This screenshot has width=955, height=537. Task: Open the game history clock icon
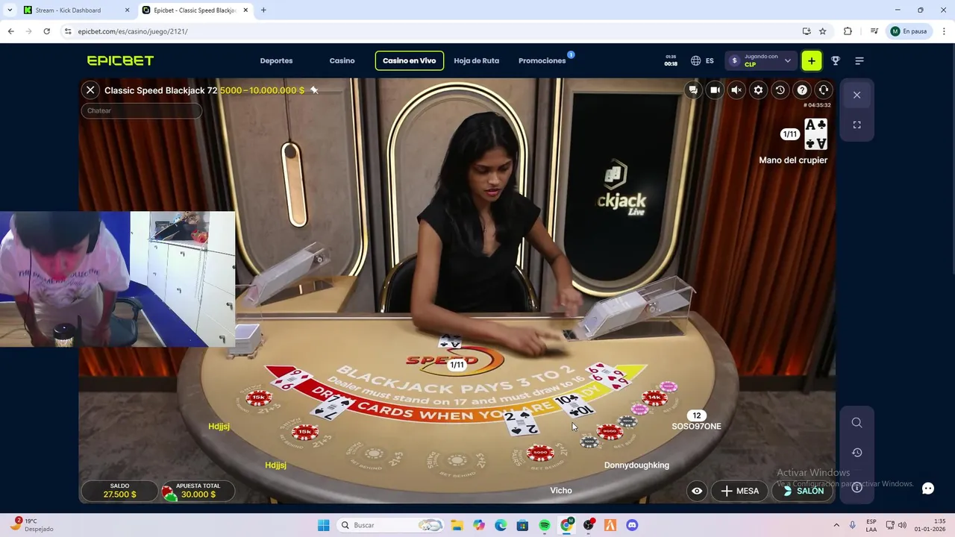tap(780, 90)
